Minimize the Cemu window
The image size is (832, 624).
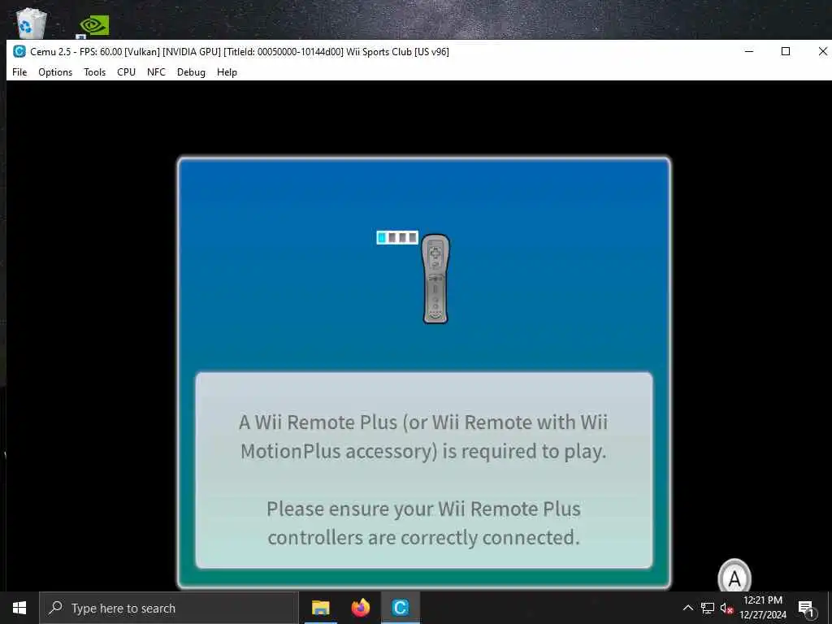pos(749,51)
